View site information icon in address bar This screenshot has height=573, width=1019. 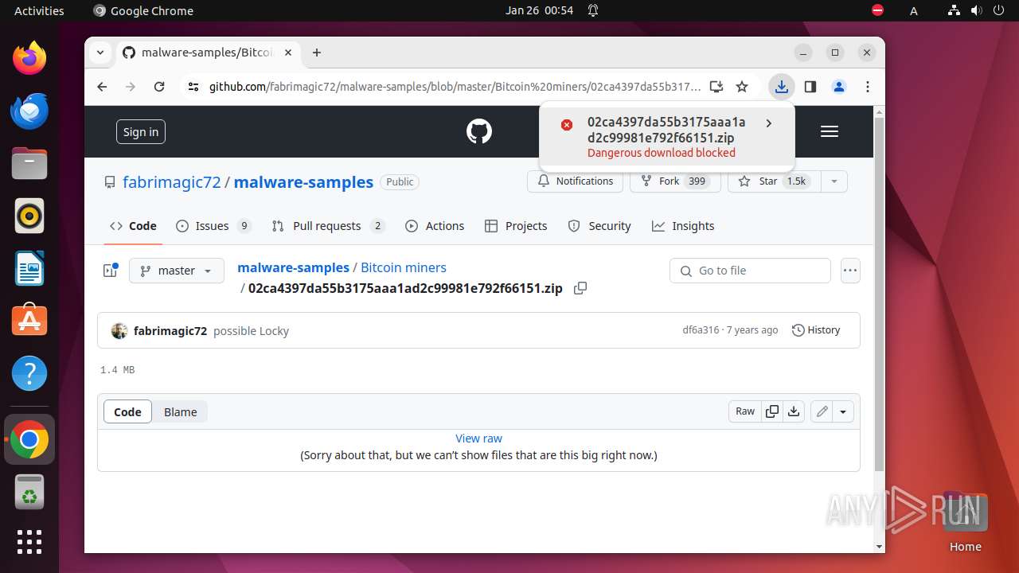click(x=193, y=87)
